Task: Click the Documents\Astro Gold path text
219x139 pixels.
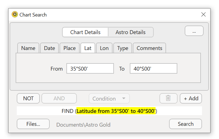Action: pos(83,125)
